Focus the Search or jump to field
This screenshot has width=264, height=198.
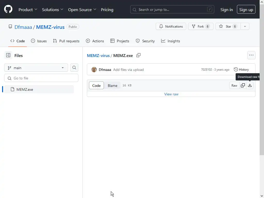(172, 10)
